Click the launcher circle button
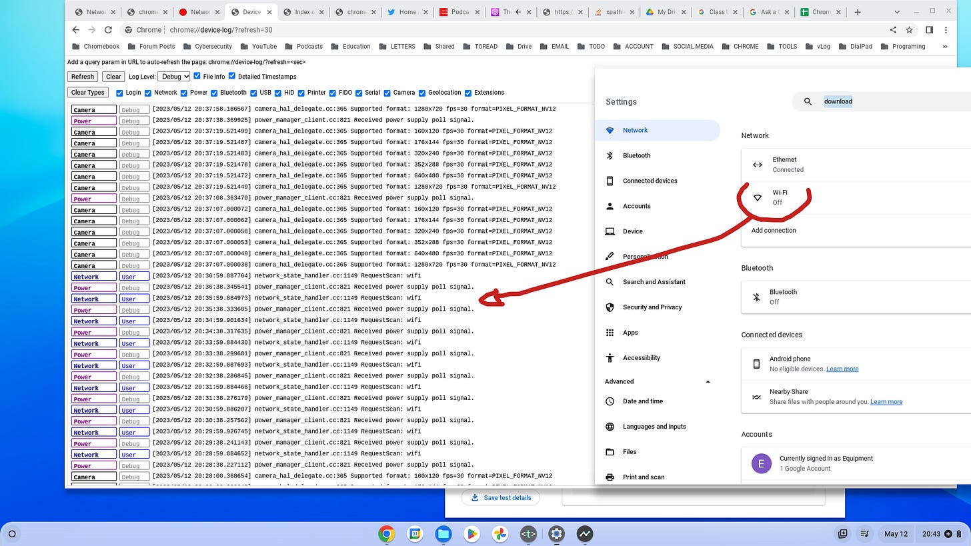This screenshot has width=971, height=546. (12, 533)
